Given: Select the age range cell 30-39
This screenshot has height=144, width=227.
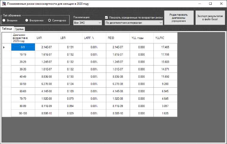Looking at the screenshot, I should (x=23, y=69).
